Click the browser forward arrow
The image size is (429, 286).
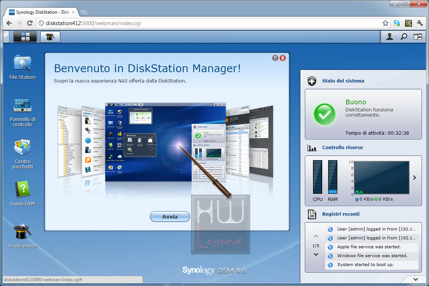click(x=19, y=23)
